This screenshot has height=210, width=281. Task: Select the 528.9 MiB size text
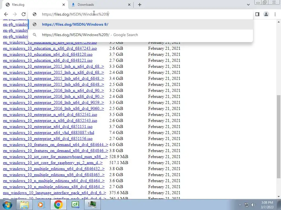point(119,157)
